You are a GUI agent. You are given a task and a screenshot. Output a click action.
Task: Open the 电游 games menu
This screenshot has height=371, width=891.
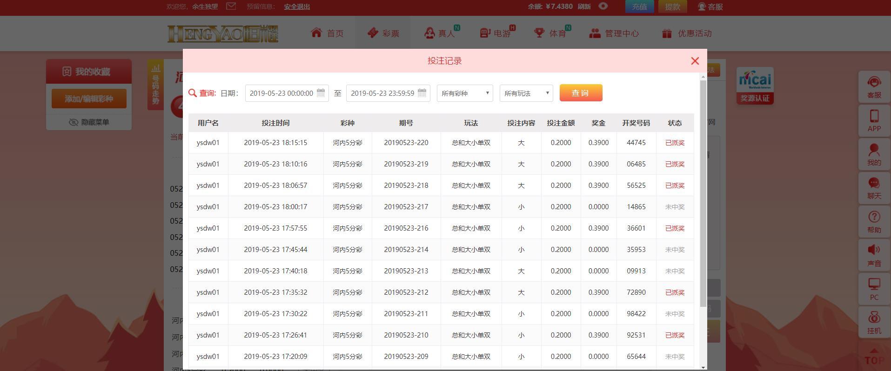(497, 33)
